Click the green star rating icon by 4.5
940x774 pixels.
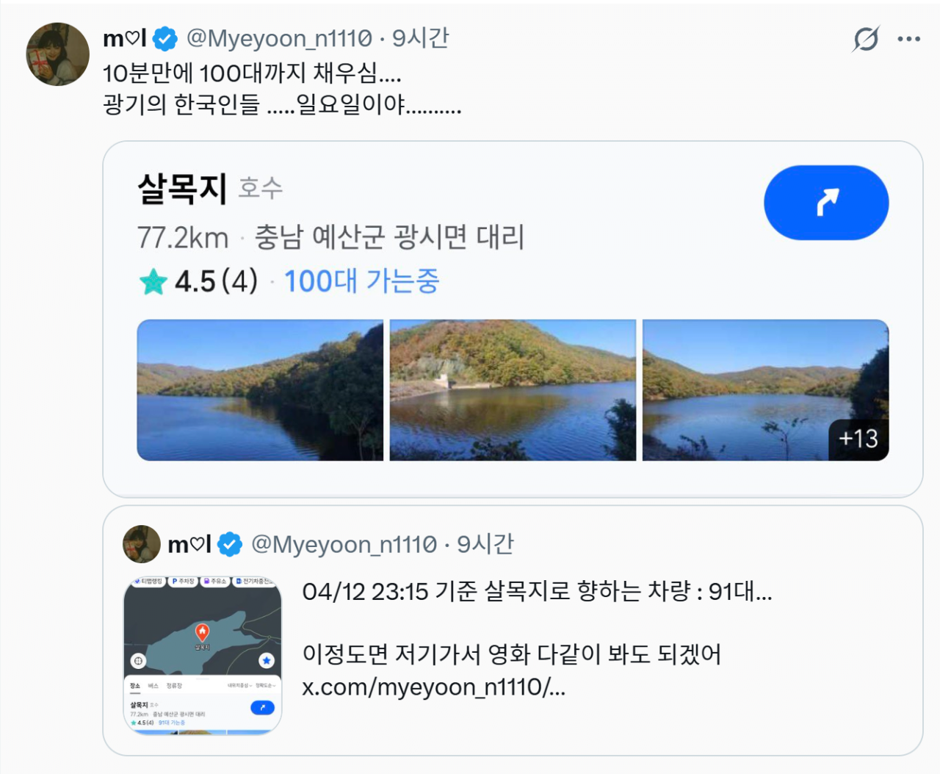[x=153, y=282]
